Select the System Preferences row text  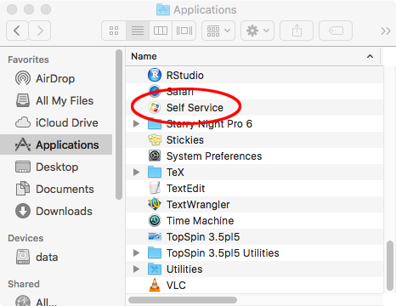pos(214,156)
